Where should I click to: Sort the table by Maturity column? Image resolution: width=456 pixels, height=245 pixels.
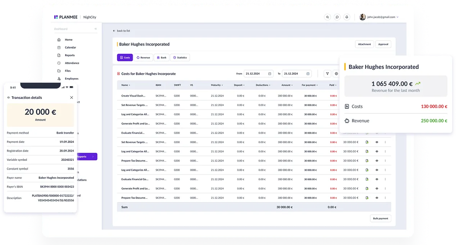[x=217, y=85]
